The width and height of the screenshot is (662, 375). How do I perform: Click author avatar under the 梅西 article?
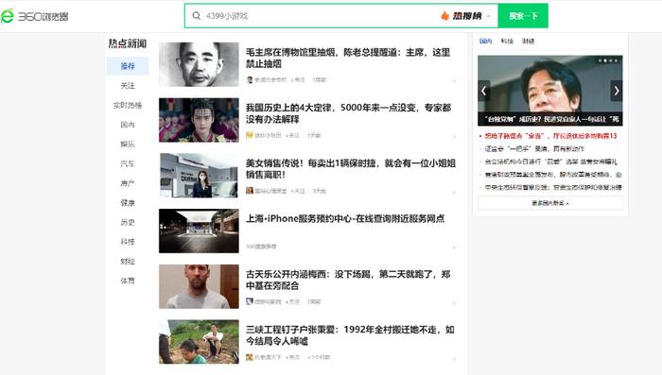point(250,301)
